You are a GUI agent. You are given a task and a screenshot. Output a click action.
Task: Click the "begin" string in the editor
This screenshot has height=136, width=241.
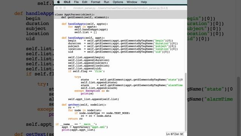pyautogui.click(x=160, y=40)
